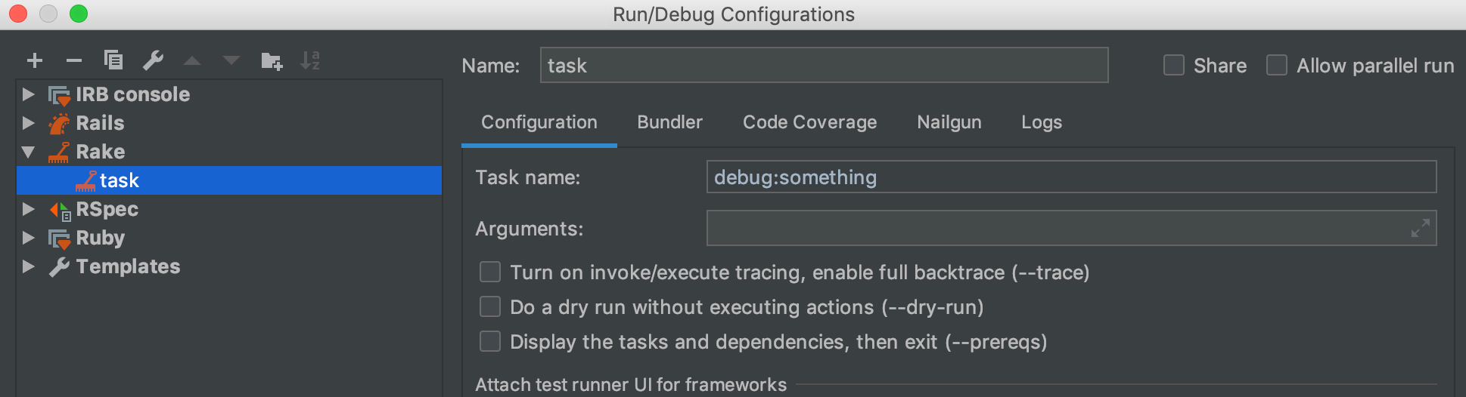Click the Arguments input field
Screen dimensions: 1466x397
[1071, 228]
